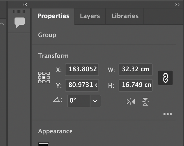Flip the group vertically
Image resolution: width=184 pixels, height=146 pixels.
145,102
